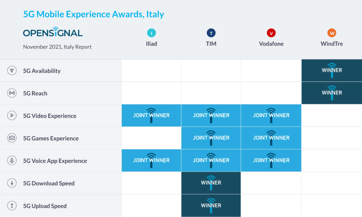Click the TIM operator circle icon

(x=211, y=33)
